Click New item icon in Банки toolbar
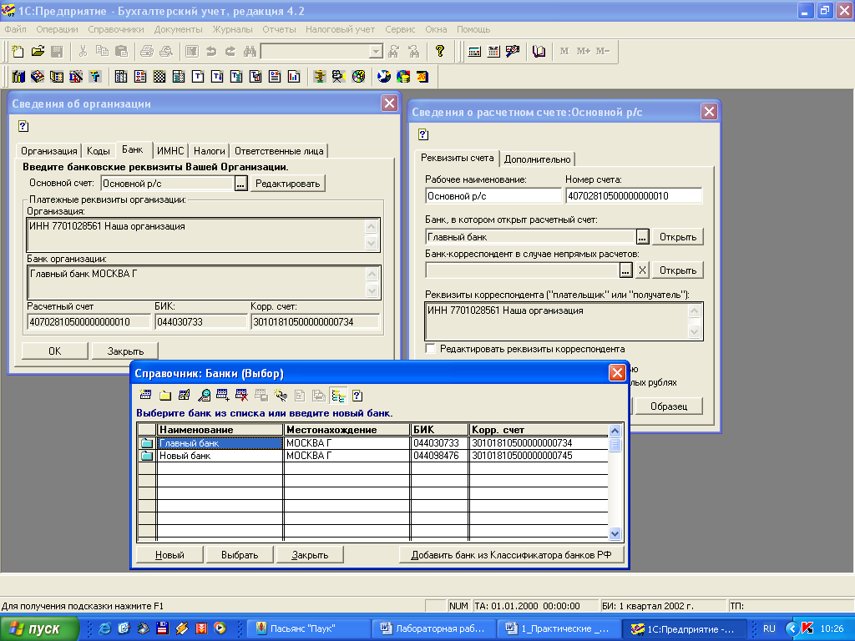 pos(145,395)
